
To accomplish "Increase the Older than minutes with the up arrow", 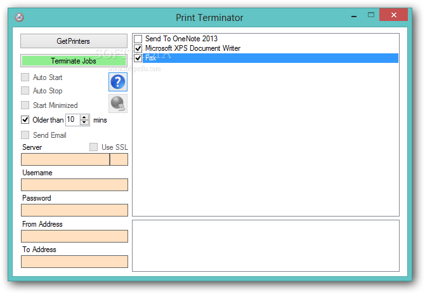I will 84,117.
